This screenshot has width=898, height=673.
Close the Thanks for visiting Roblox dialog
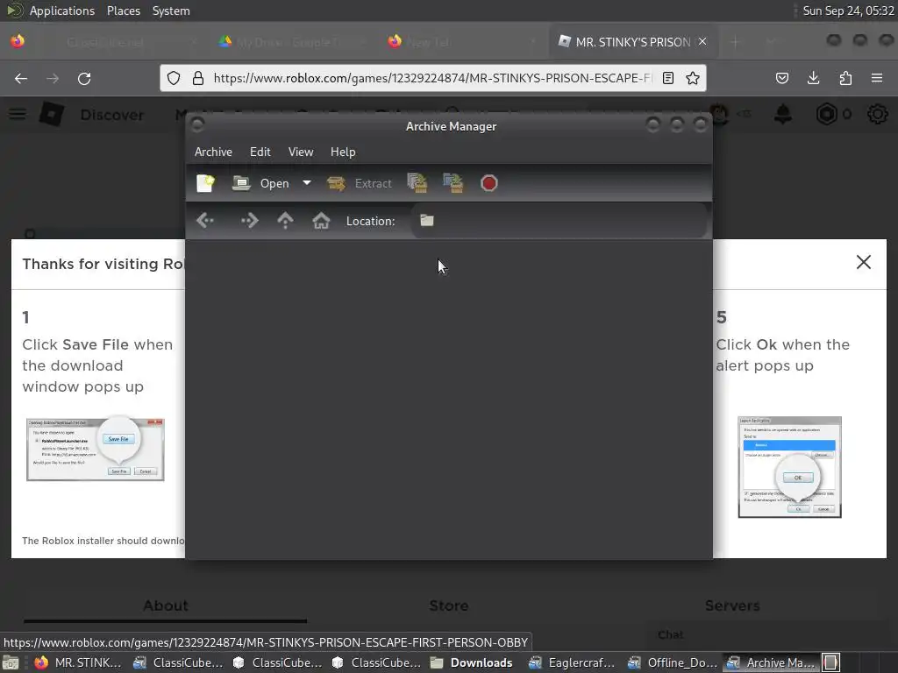point(864,262)
